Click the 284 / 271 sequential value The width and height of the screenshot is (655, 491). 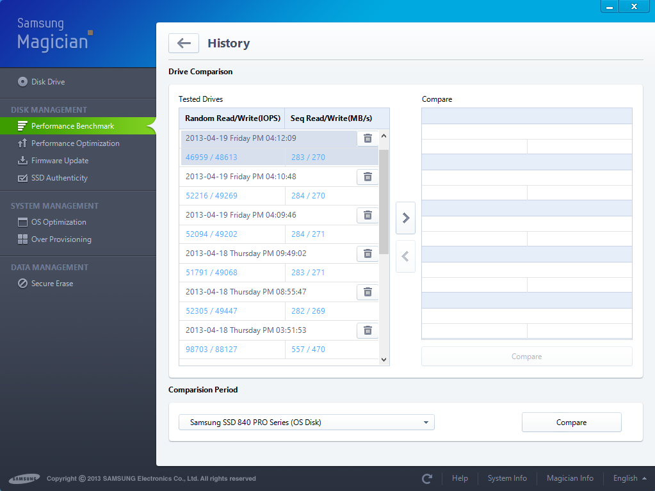308,234
